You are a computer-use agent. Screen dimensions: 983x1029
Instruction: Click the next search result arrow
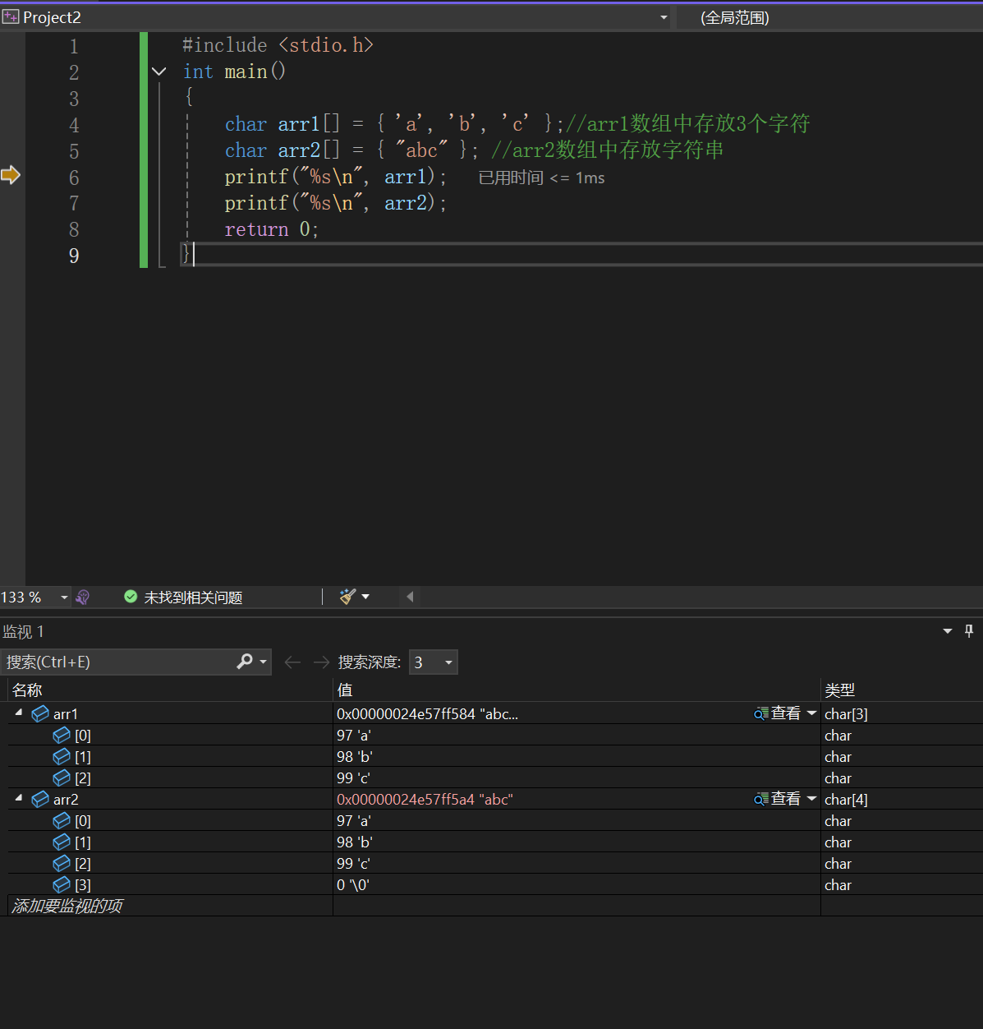[x=321, y=662]
